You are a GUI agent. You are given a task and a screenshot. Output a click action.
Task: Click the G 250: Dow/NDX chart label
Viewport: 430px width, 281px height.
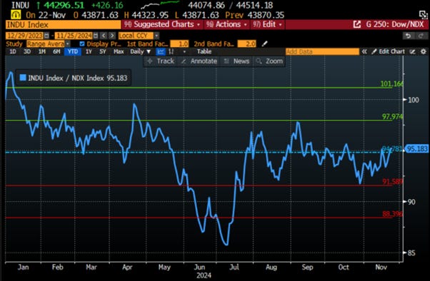[x=395, y=25]
